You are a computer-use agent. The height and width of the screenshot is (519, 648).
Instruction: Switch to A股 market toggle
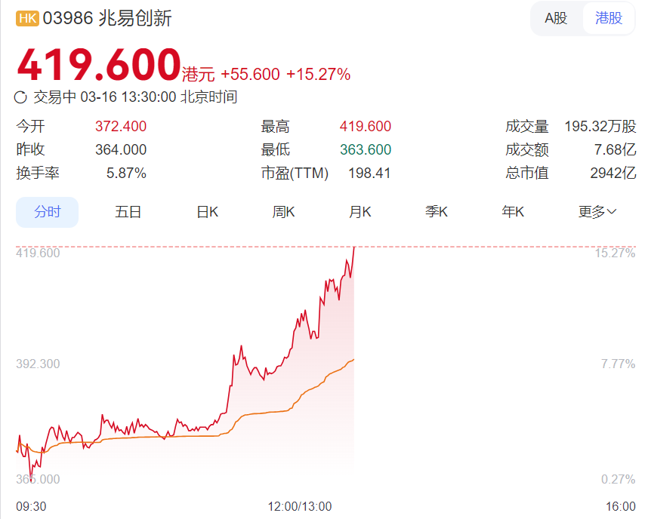[556, 18]
